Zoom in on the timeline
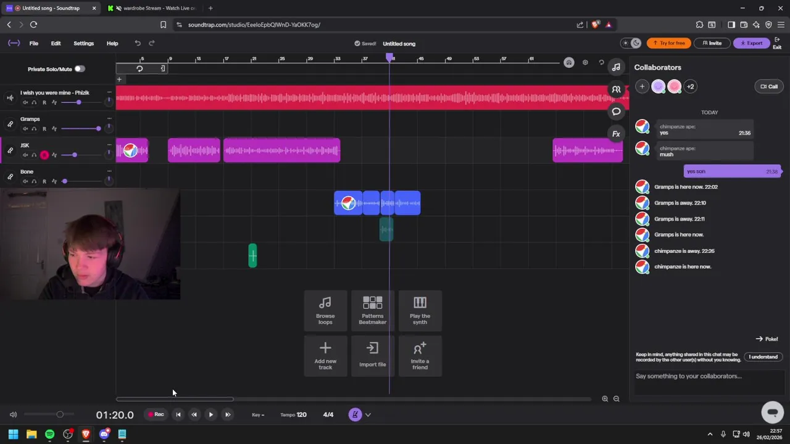 click(605, 399)
